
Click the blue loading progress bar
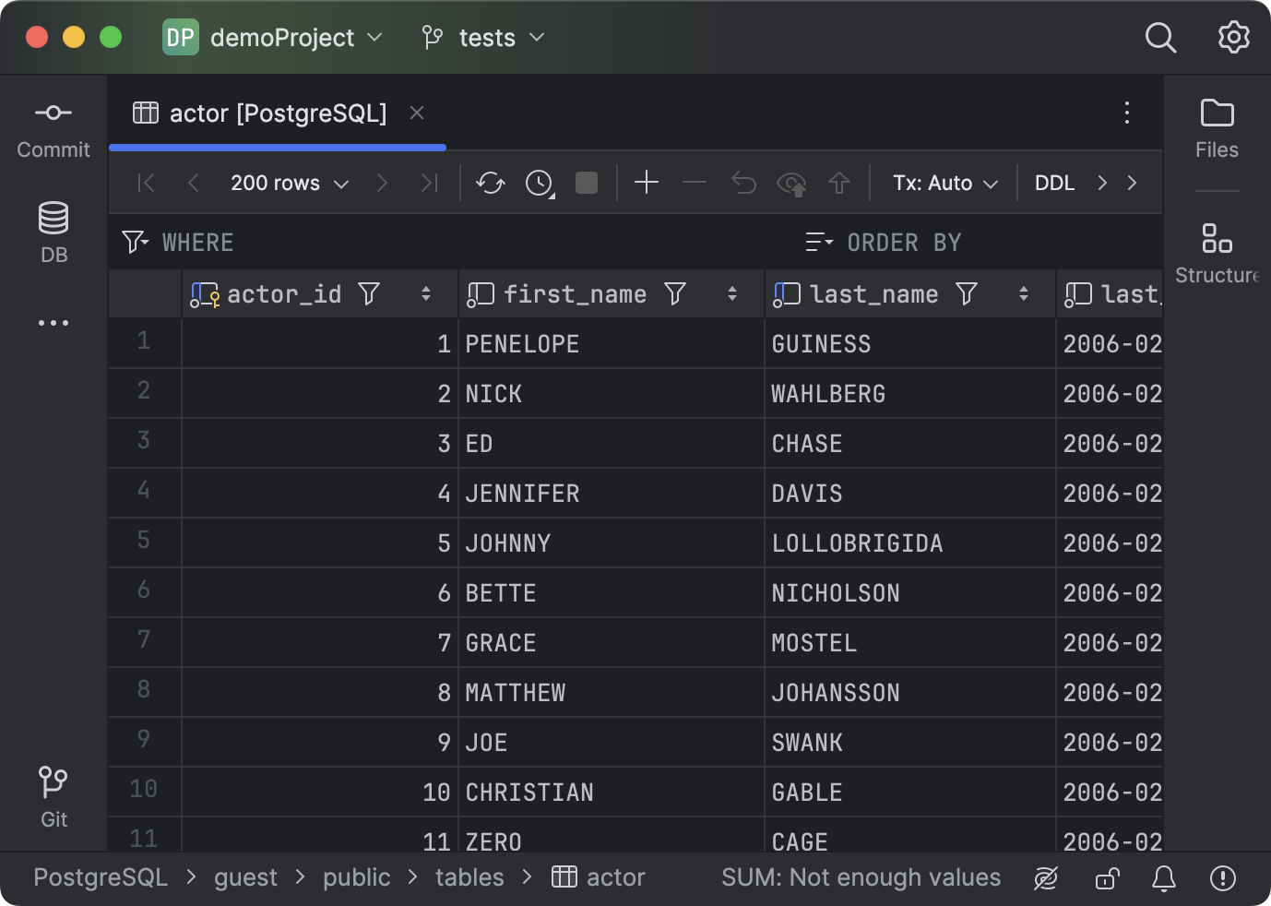[277, 147]
